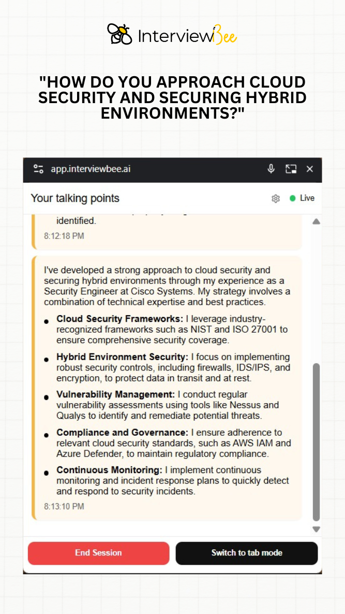
Task: Click the back-to-tab picture-in-picture icon
Action: coord(291,169)
